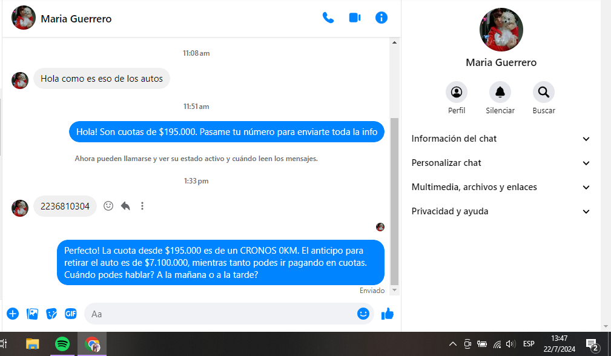Expand Información del chat section

point(501,139)
